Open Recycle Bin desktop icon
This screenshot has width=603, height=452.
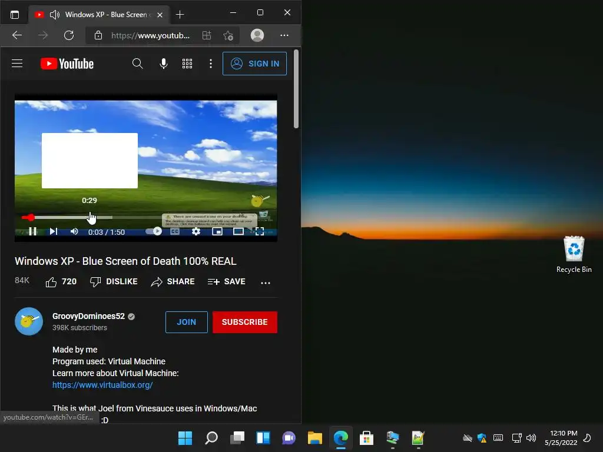[574, 254]
